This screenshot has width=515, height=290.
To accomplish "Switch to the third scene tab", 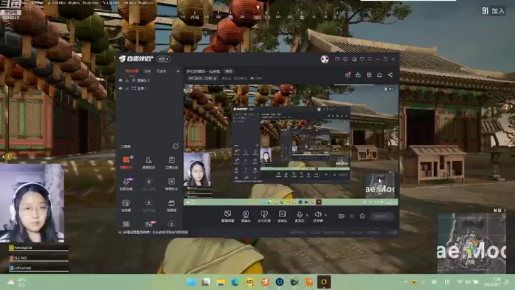I will click(x=162, y=71).
